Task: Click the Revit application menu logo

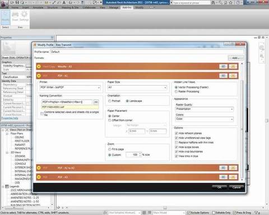Action: 4,4
